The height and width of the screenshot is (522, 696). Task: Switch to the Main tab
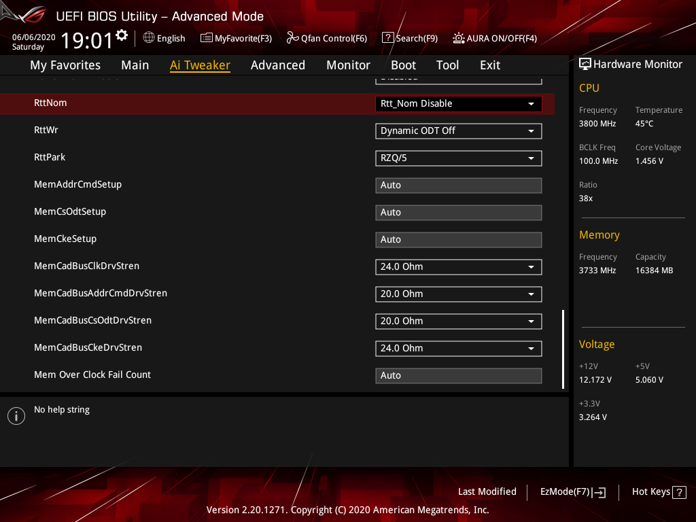point(135,65)
